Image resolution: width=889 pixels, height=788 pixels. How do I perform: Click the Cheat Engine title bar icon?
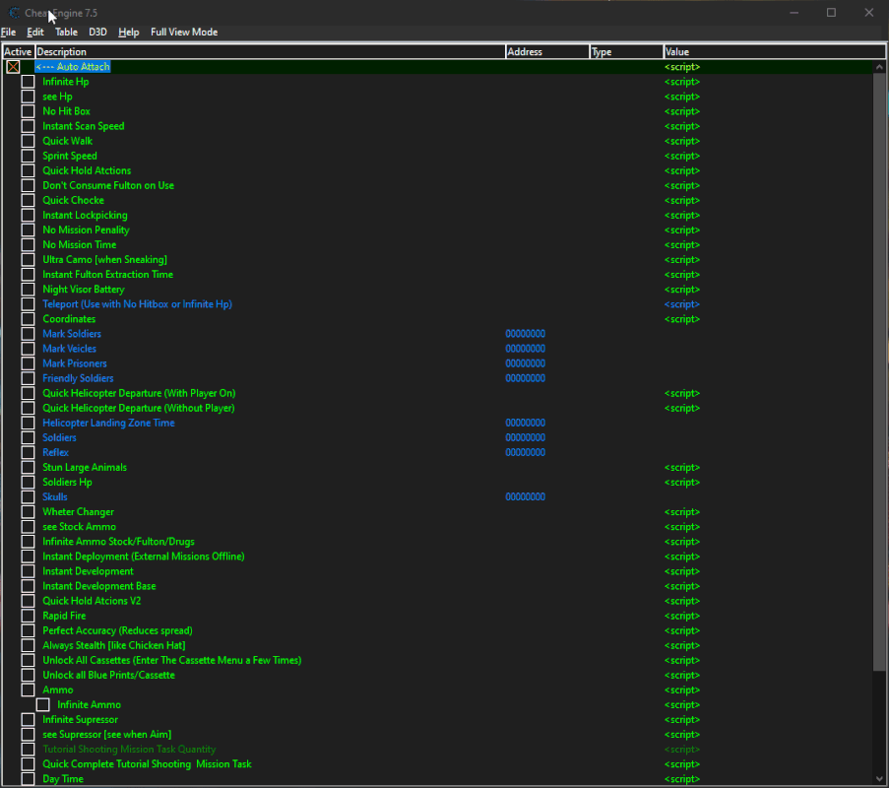(14, 13)
